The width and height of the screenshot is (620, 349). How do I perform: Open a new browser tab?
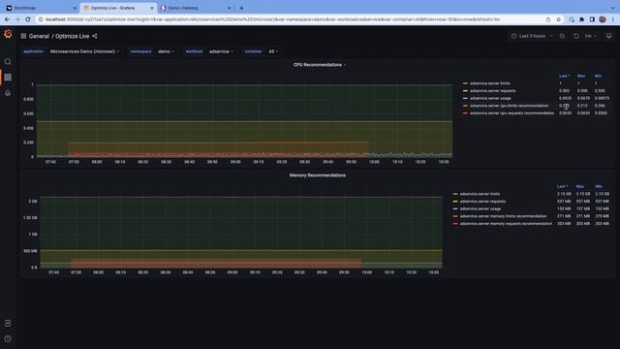click(241, 8)
